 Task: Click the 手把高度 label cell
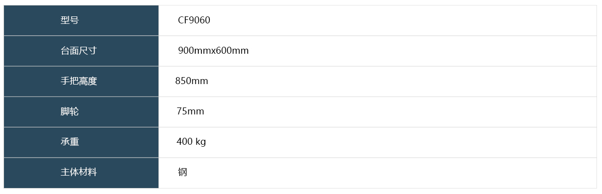coord(81,81)
